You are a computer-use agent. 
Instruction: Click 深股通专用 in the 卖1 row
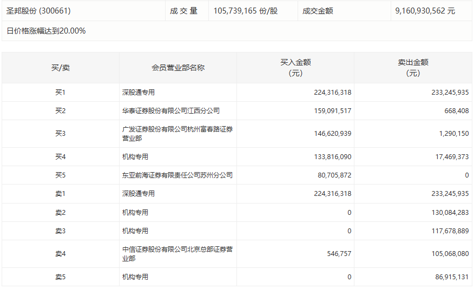pyautogui.click(x=139, y=193)
